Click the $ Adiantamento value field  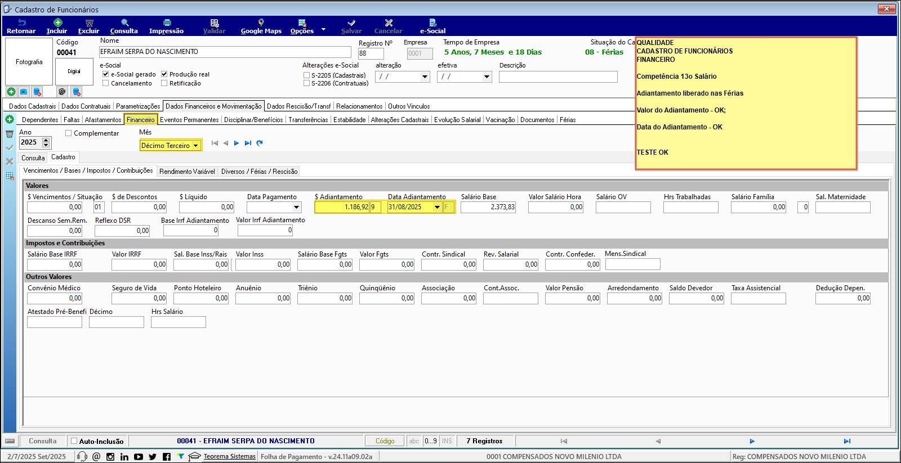tap(342, 207)
